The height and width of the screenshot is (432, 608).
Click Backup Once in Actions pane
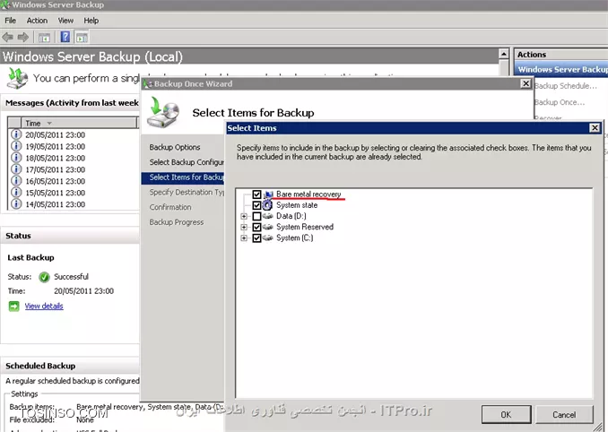[x=560, y=102]
